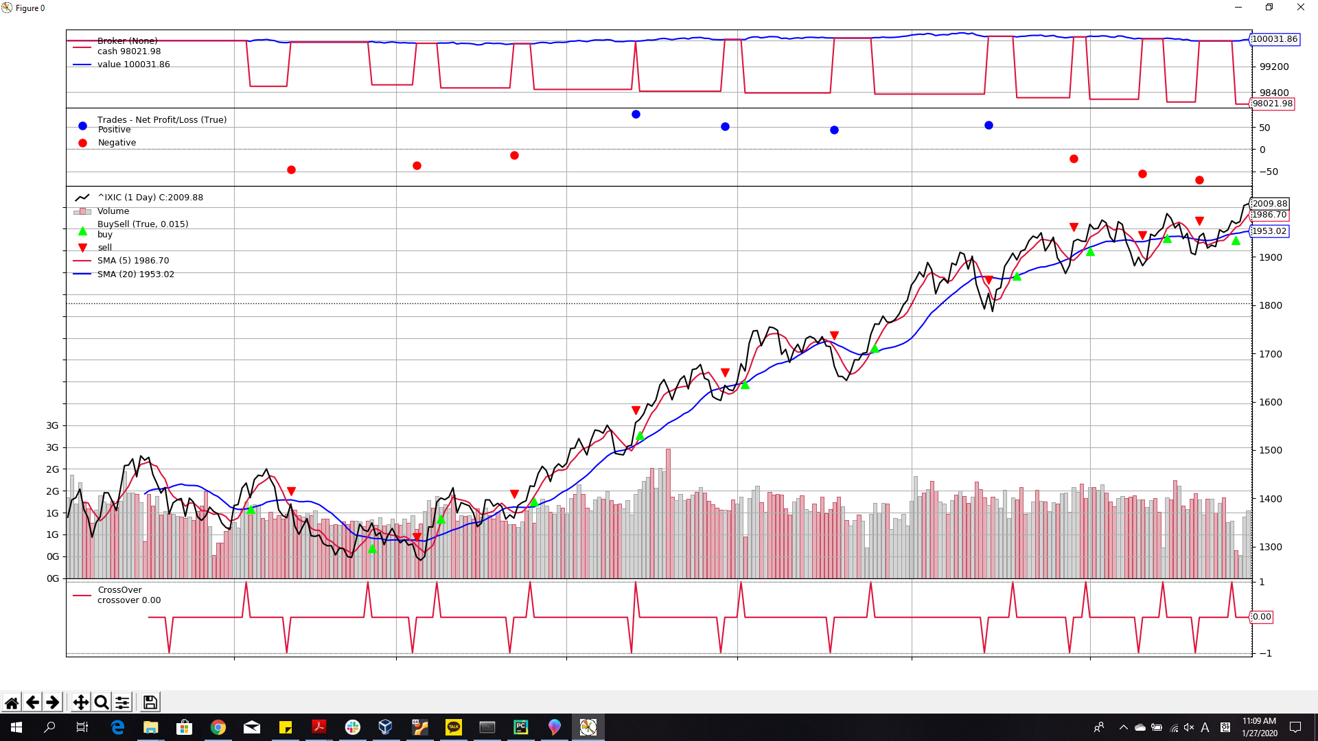Open VirtualBox from the taskbar
The height and width of the screenshot is (741, 1318).
[386, 727]
